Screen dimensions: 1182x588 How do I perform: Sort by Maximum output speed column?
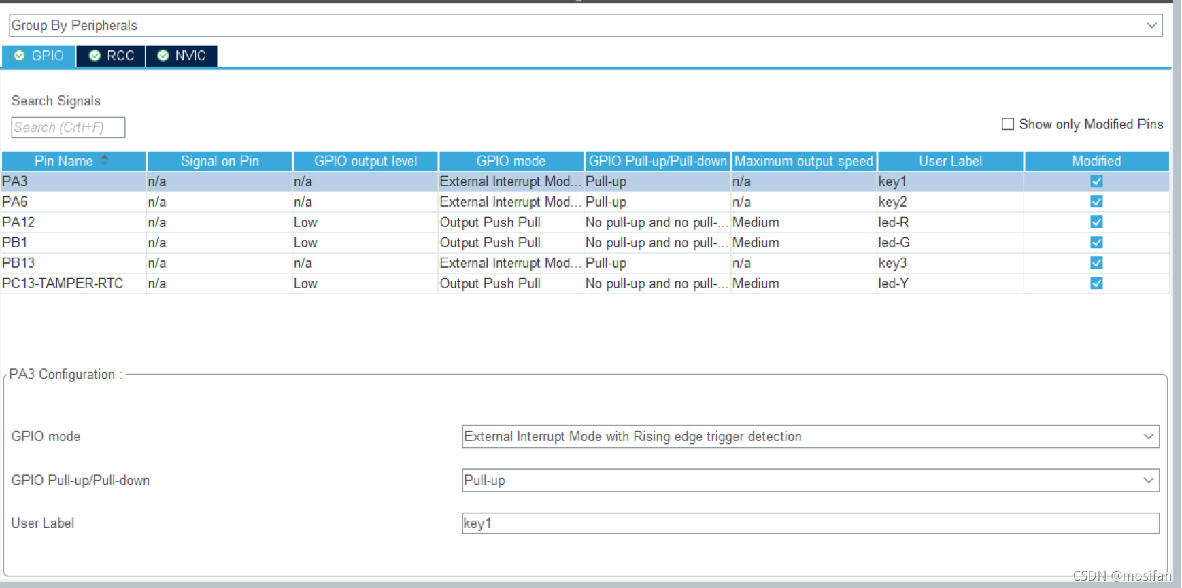(x=804, y=161)
